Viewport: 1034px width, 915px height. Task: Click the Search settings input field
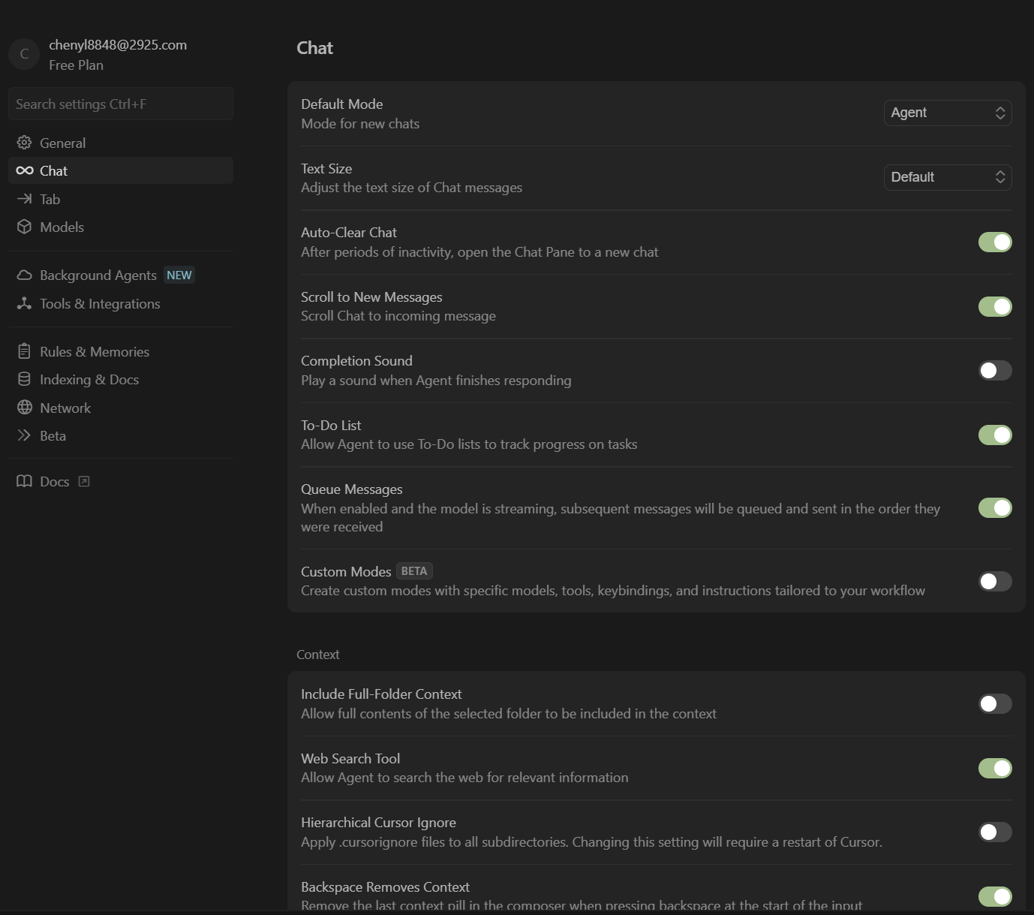(x=121, y=104)
